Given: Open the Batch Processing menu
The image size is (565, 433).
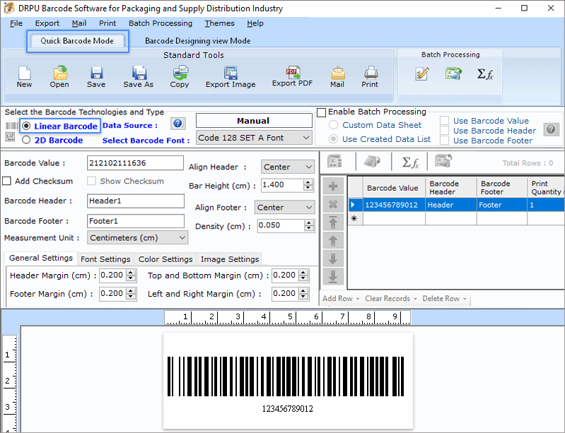Looking at the screenshot, I should 161,23.
